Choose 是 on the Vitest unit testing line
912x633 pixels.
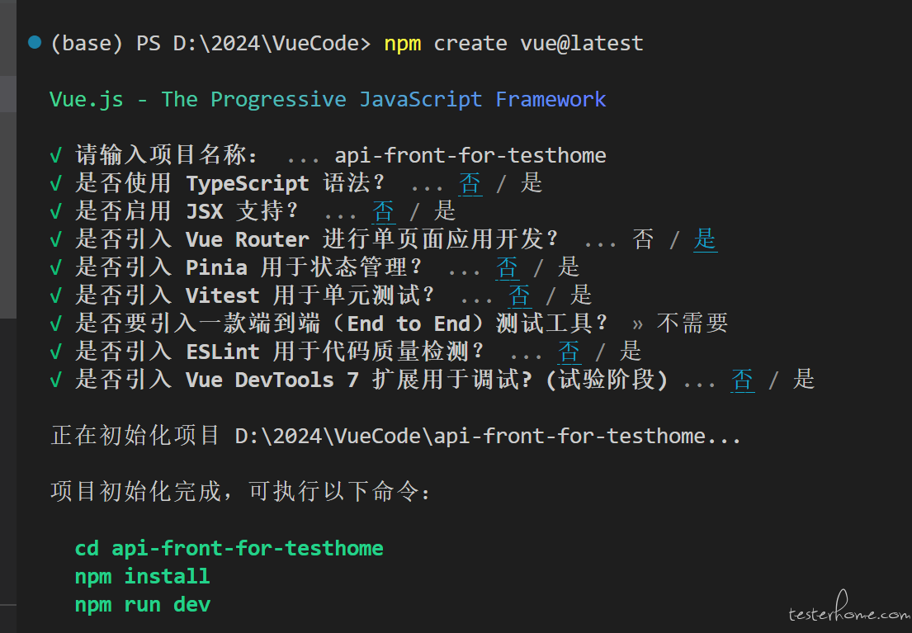point(580,295)
